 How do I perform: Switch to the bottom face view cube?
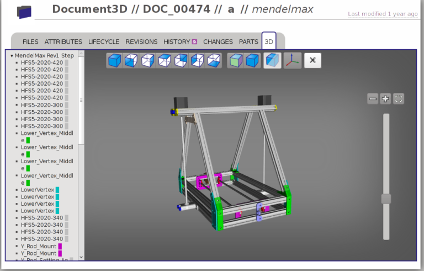(x=214, y=60)
